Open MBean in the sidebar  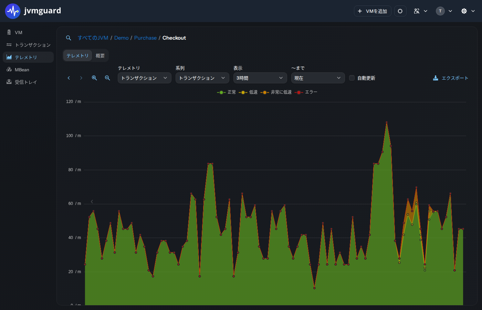(28, 70)
